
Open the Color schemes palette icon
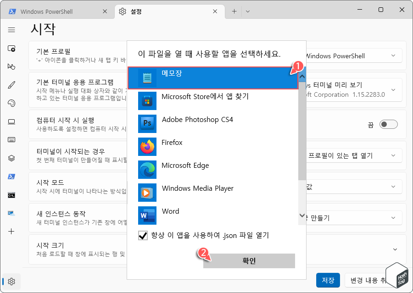pos(11,103)
